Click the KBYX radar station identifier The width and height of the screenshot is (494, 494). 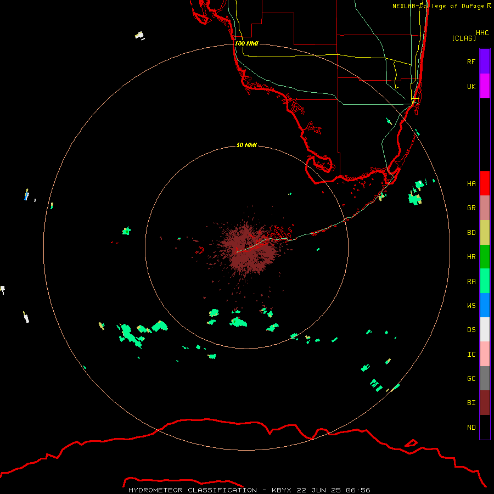(x=282, y=490)
